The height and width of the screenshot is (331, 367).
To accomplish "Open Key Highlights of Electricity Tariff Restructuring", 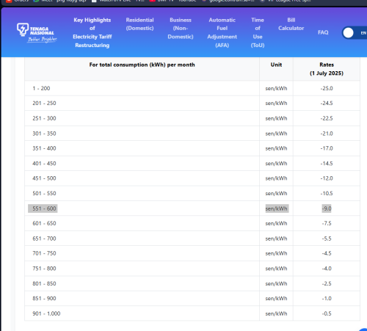I will (92, 32).
